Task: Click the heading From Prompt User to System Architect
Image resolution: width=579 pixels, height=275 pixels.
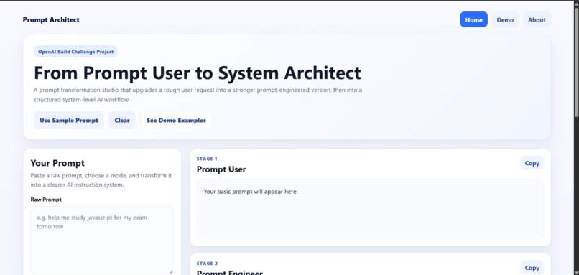Action: click(197, 73)
